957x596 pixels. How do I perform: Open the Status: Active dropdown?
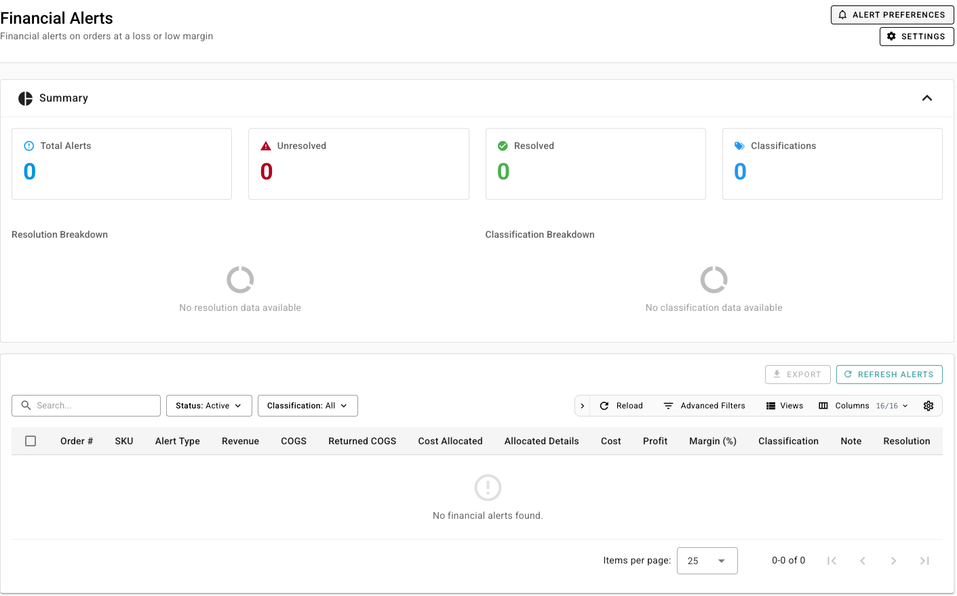click(x=209, y=406)
